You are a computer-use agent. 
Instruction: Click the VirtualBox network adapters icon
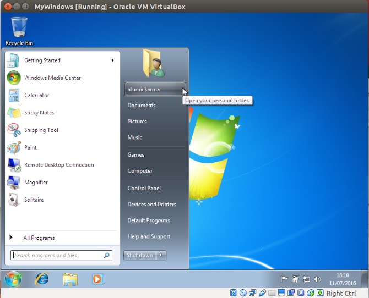pos(252,293)
